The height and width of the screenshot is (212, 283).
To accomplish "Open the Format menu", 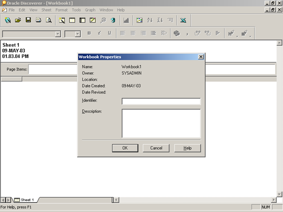I will coord(61,10).
